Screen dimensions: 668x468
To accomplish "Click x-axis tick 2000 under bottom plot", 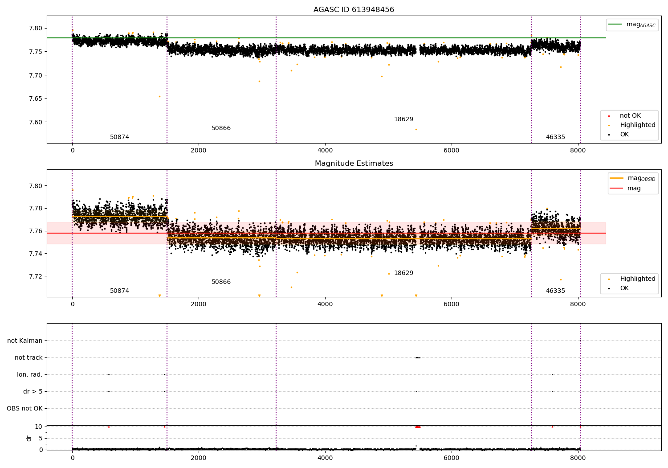I will pos(199,458).
